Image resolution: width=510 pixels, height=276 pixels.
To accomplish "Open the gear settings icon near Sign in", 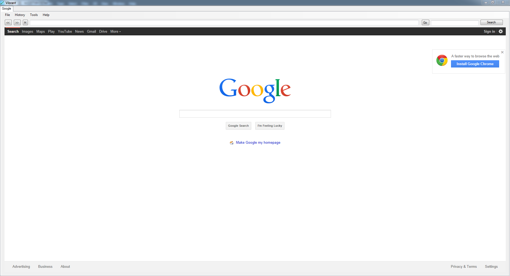I will (x=501, y=31).
